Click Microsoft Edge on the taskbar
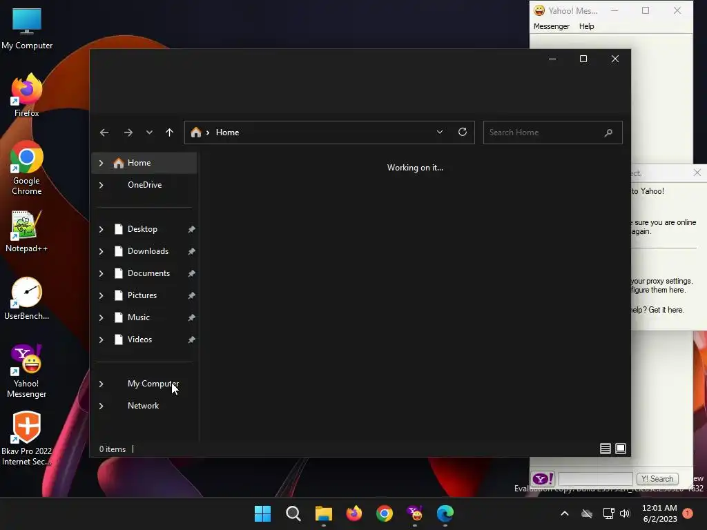The width and height of the screenshot is (707, 530). [x=445, y=513]
